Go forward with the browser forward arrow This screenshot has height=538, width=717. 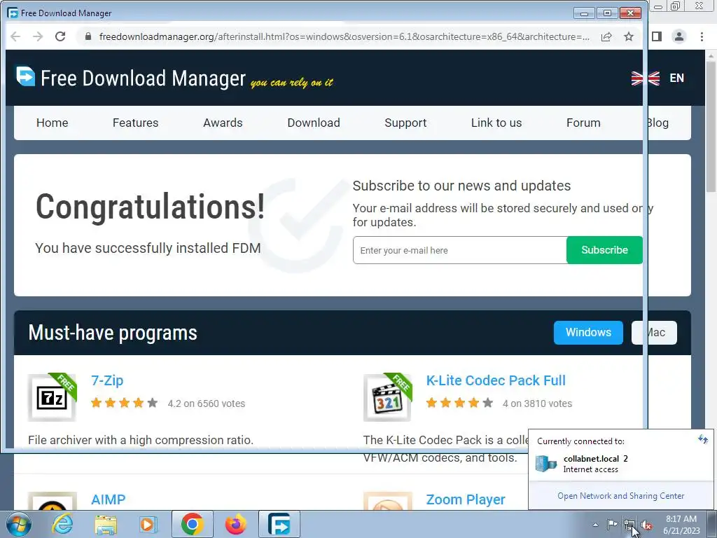pyautogui.click(x=38, y=36)
